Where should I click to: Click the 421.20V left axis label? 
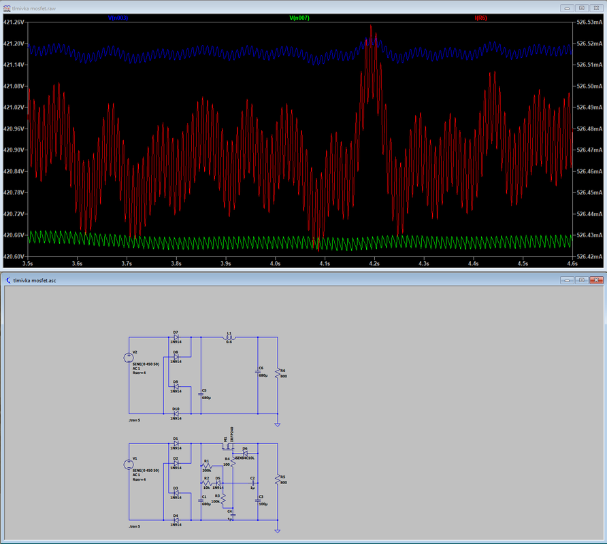[14, 44]
